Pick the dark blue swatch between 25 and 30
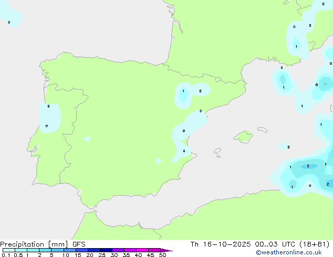This screenshot has width=333, height=257. [x=106, y=250]
